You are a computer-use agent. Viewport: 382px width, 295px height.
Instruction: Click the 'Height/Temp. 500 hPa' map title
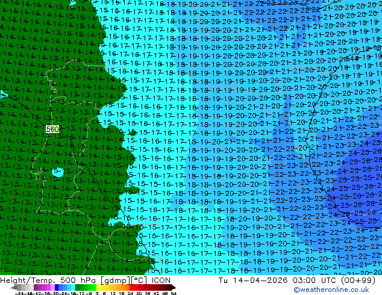(x=48, y=280)
